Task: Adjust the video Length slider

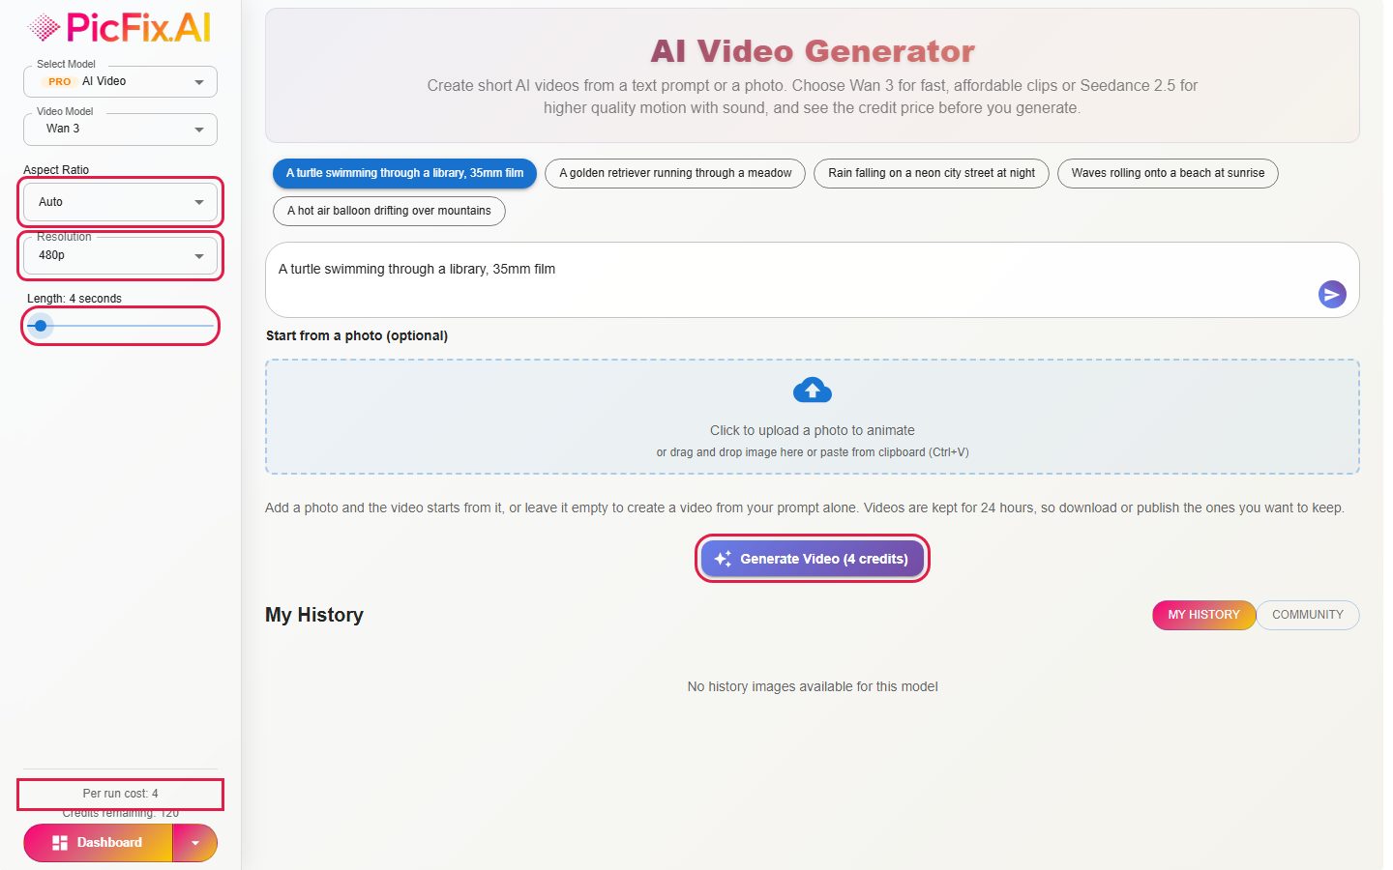Action: click(x=120, y=326)
